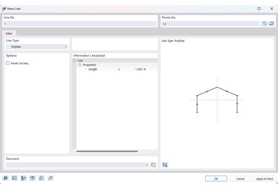278x189 pixels.
Task: Maximize the New Line dialog window
Action: (259, 8)
